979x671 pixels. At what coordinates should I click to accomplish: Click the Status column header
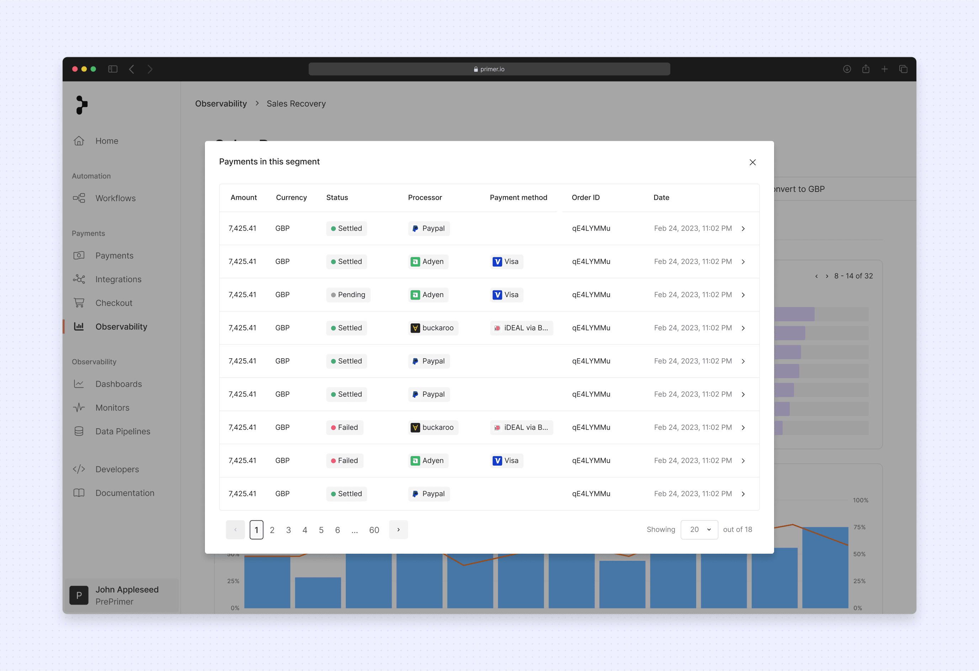(x=337, y=198)
